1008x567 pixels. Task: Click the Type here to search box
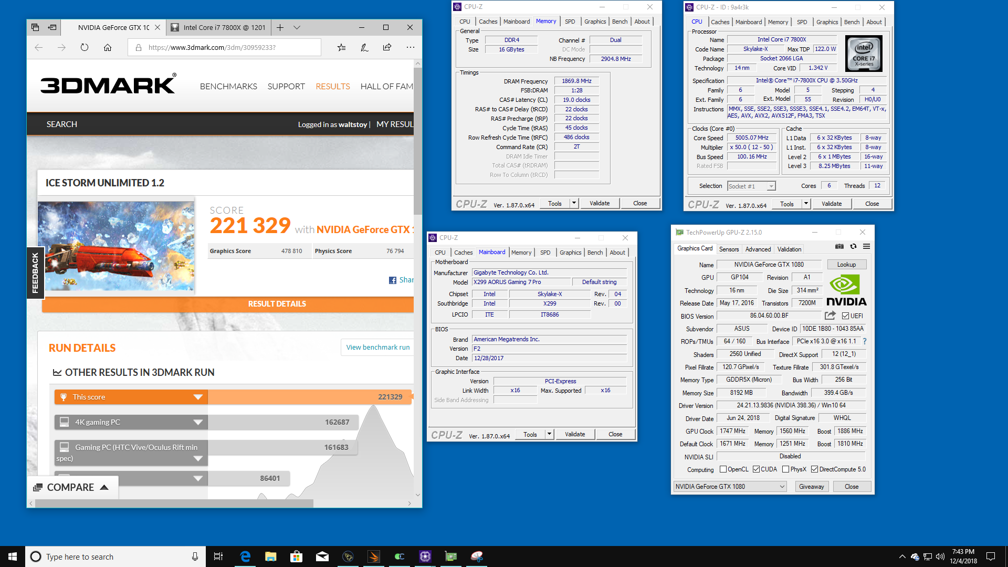(115, 556)
